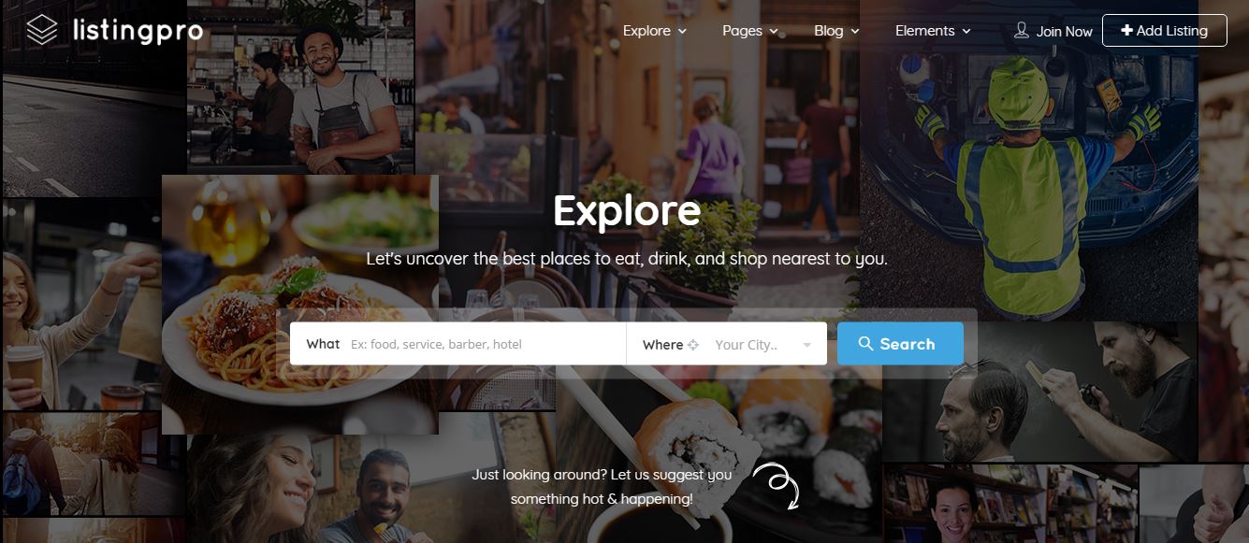The width and height of the screenshot is (1249, 543).
Task: Click the Join Now link
Action: pos(1064,32)
